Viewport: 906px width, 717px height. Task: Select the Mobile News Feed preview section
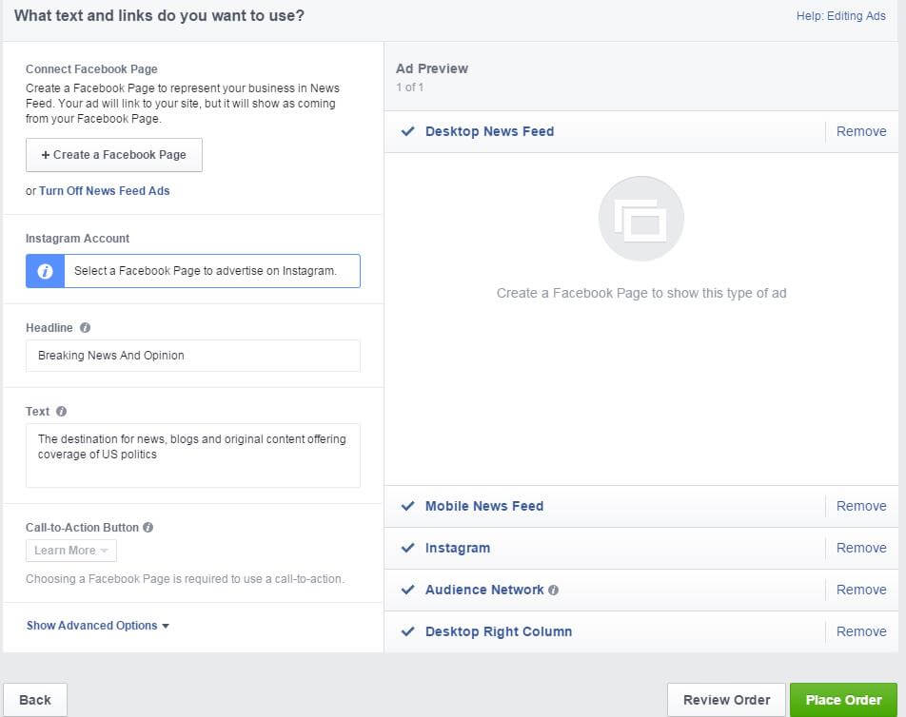[x=483, y=506]
